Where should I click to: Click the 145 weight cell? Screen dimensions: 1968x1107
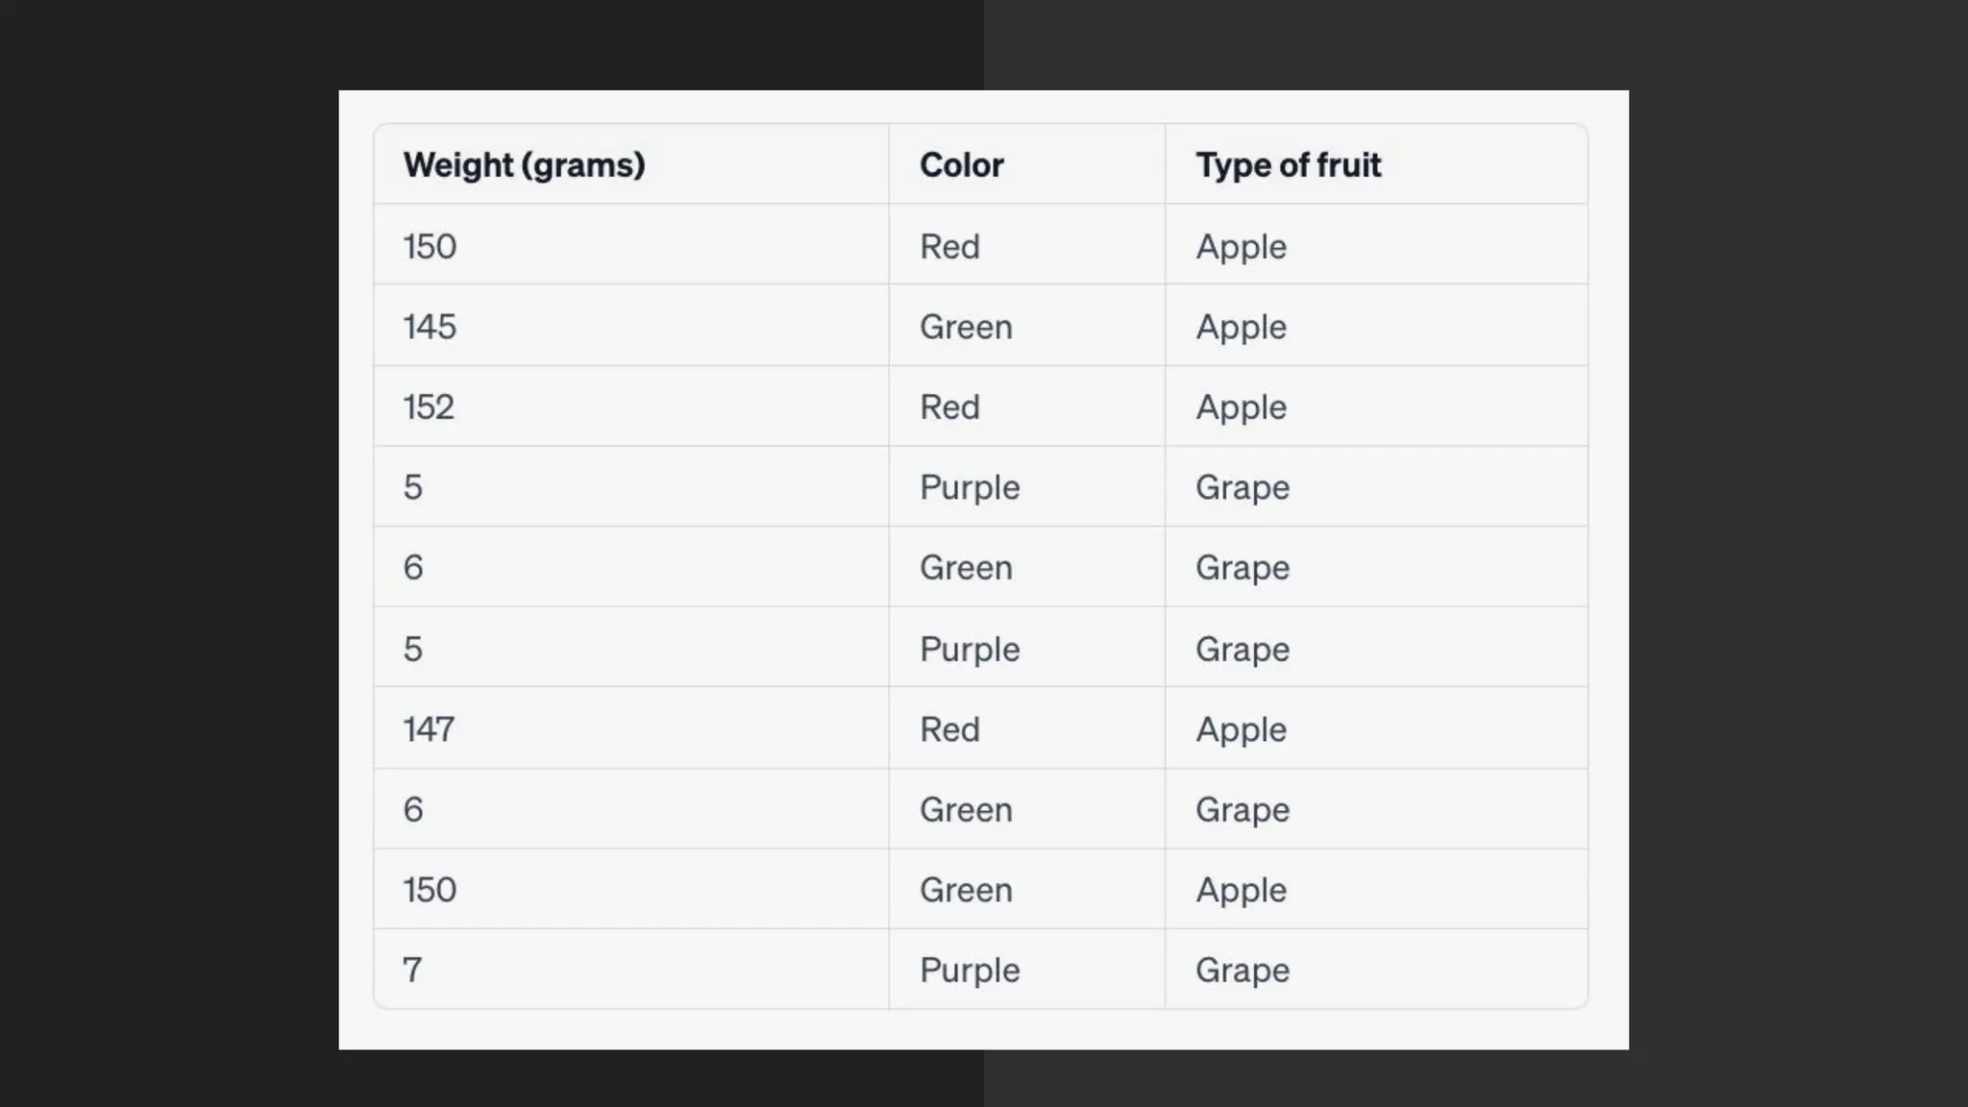click(x=430, y=327)
